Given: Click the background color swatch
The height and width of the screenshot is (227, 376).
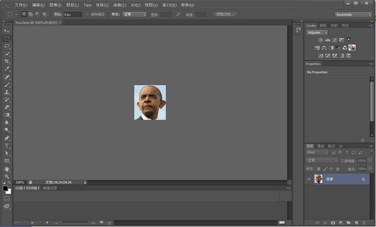Looking at the screenshot, I should click(9, 192).
